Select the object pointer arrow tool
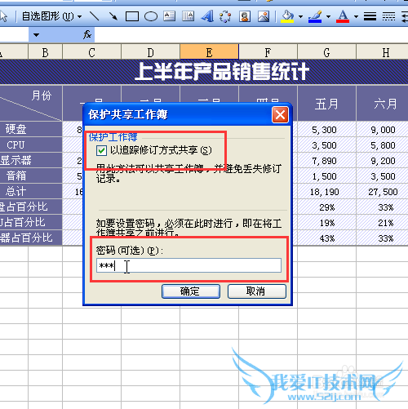408x409 pixels. point(3,16)
